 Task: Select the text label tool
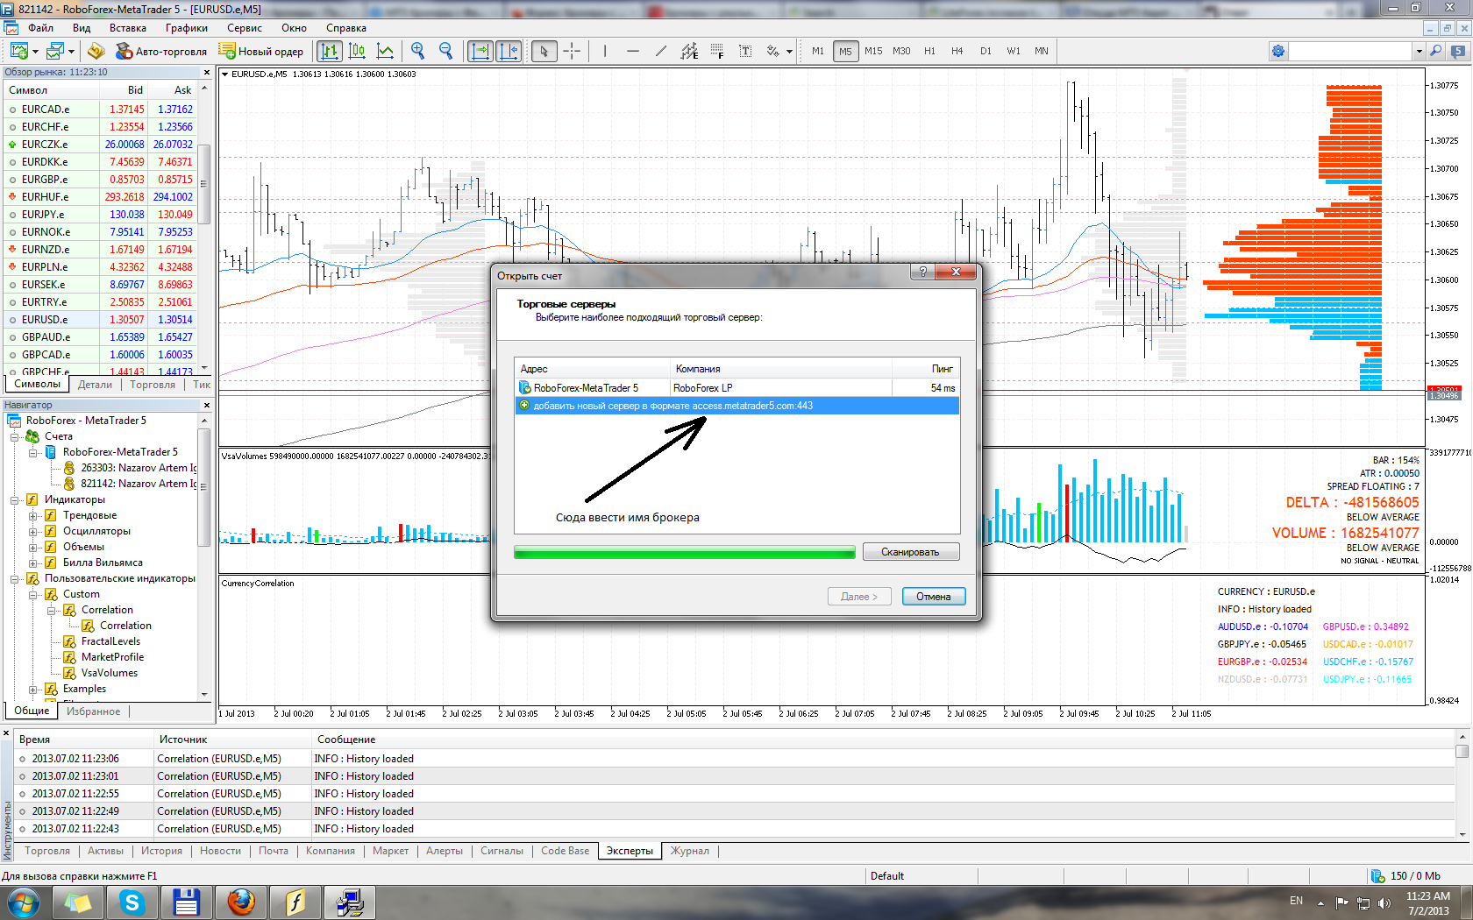745,51
